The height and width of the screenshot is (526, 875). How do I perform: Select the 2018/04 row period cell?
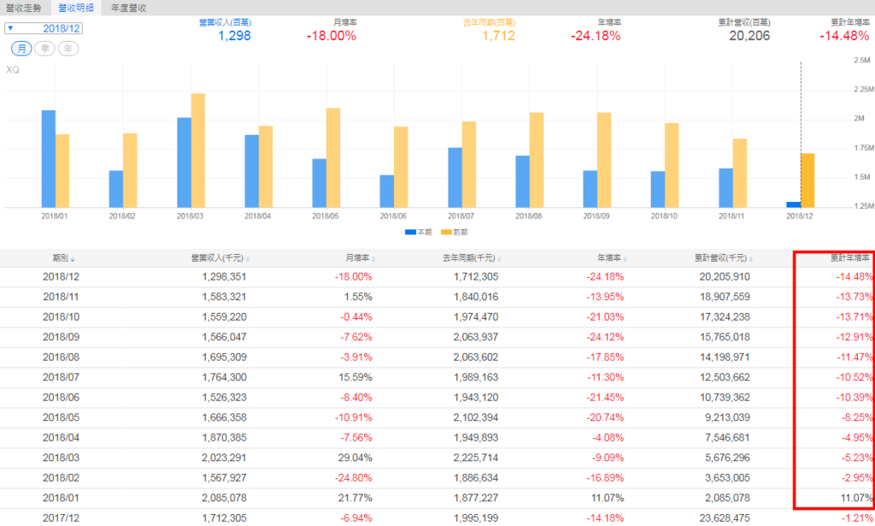tap(61, 438)
